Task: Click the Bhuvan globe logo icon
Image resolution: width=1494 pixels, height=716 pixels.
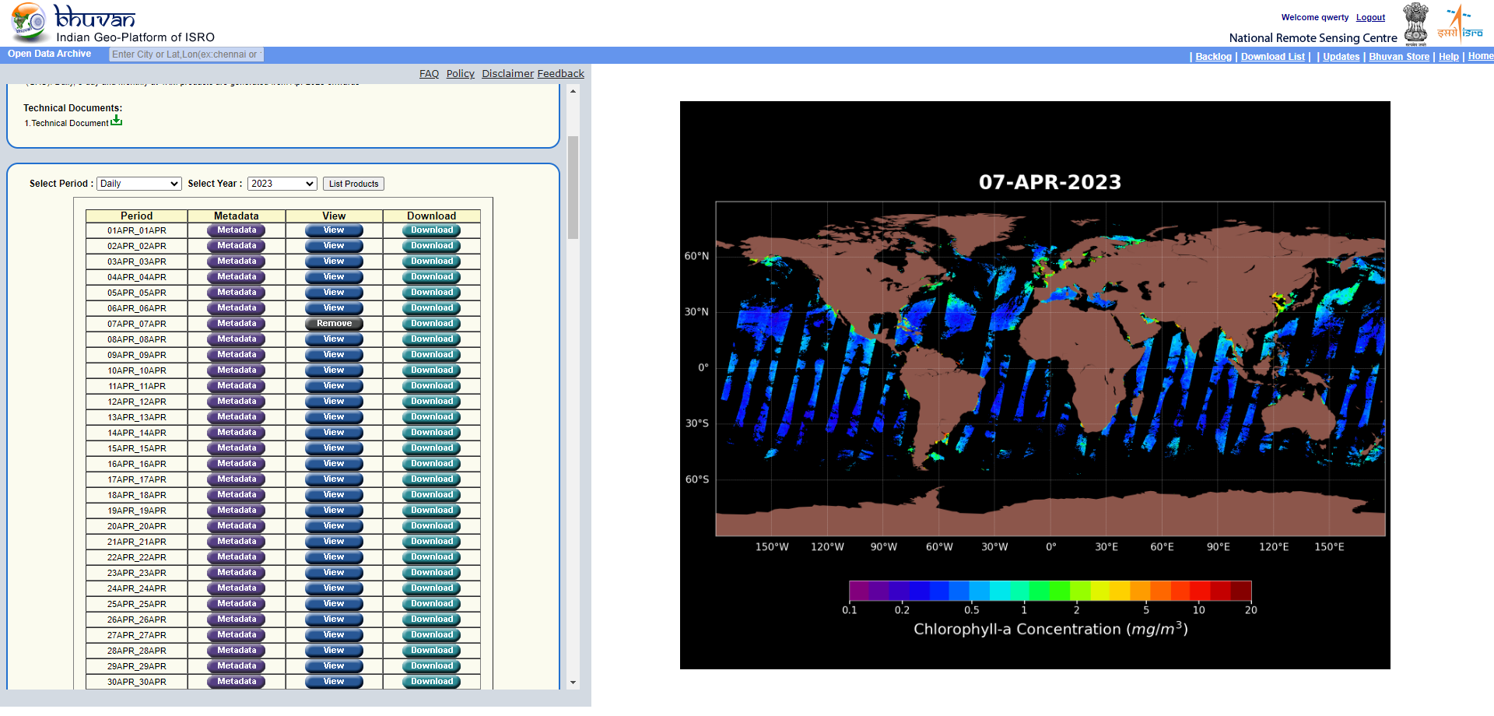Action: point(29,22)
